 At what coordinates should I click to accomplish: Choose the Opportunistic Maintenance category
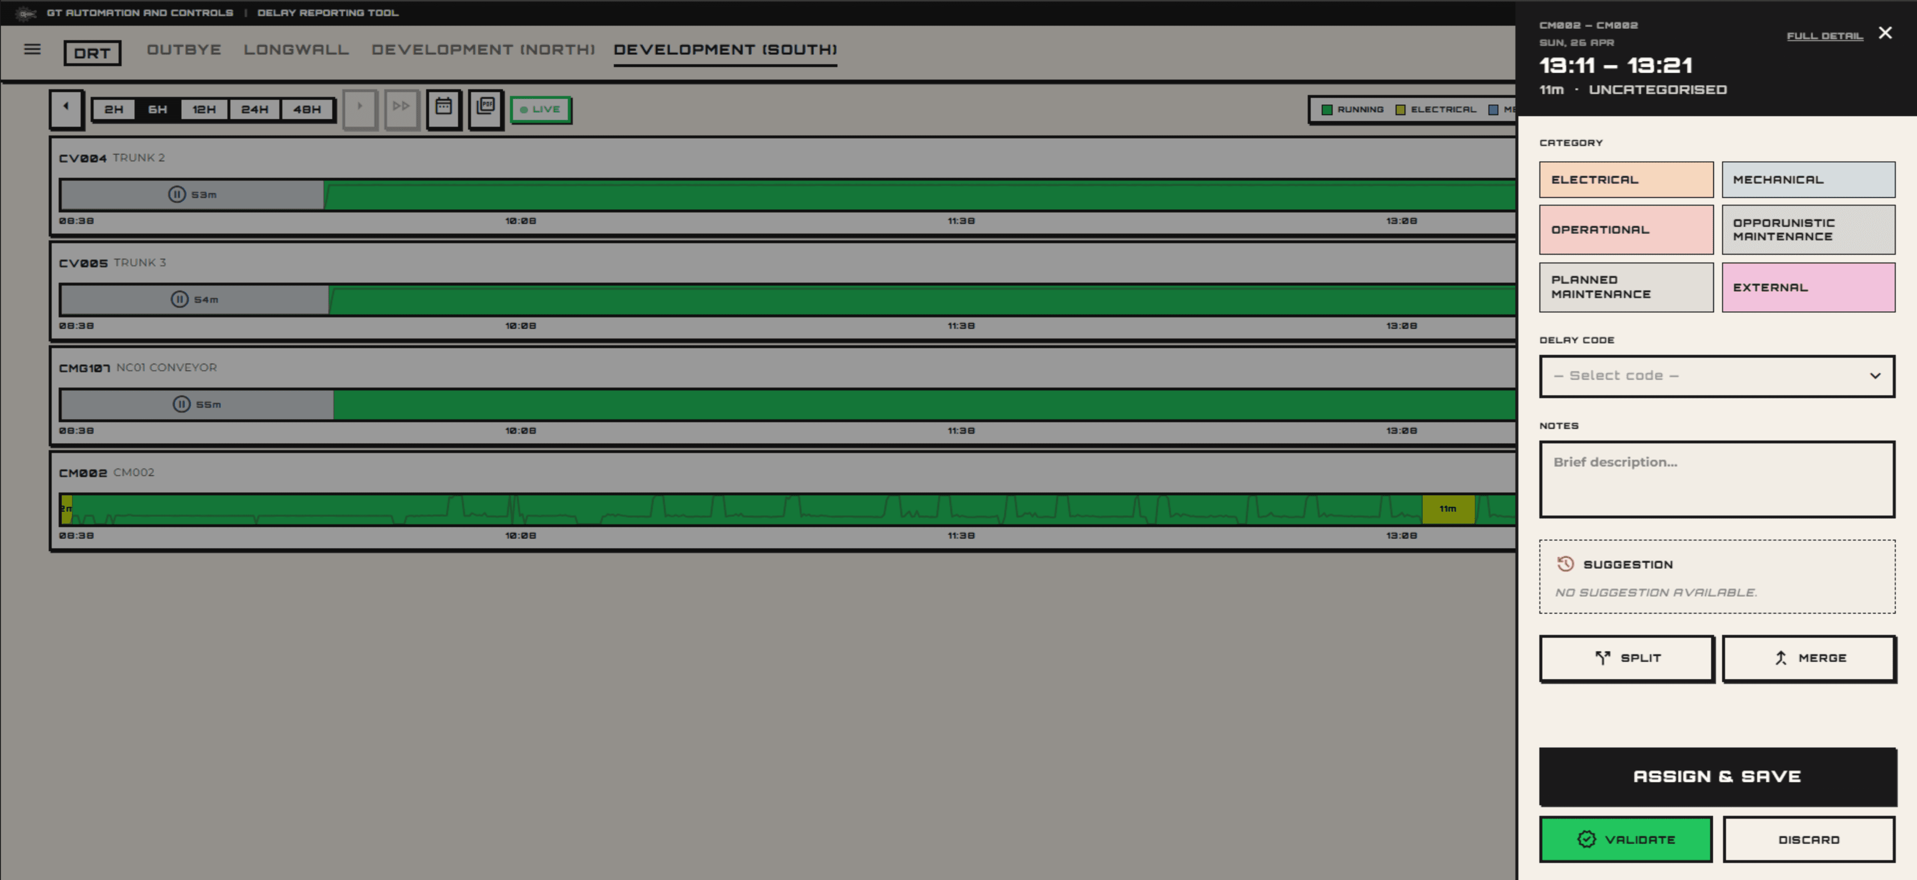(1808, 230)
